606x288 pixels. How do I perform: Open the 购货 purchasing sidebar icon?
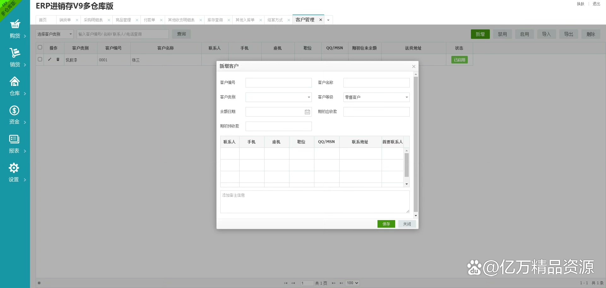point(15,24)
